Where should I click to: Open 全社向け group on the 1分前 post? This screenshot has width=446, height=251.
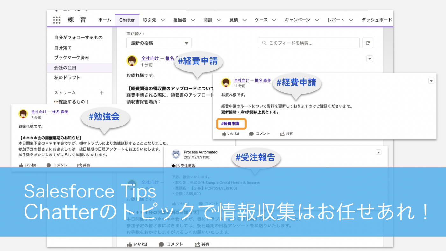coord(150,58)
